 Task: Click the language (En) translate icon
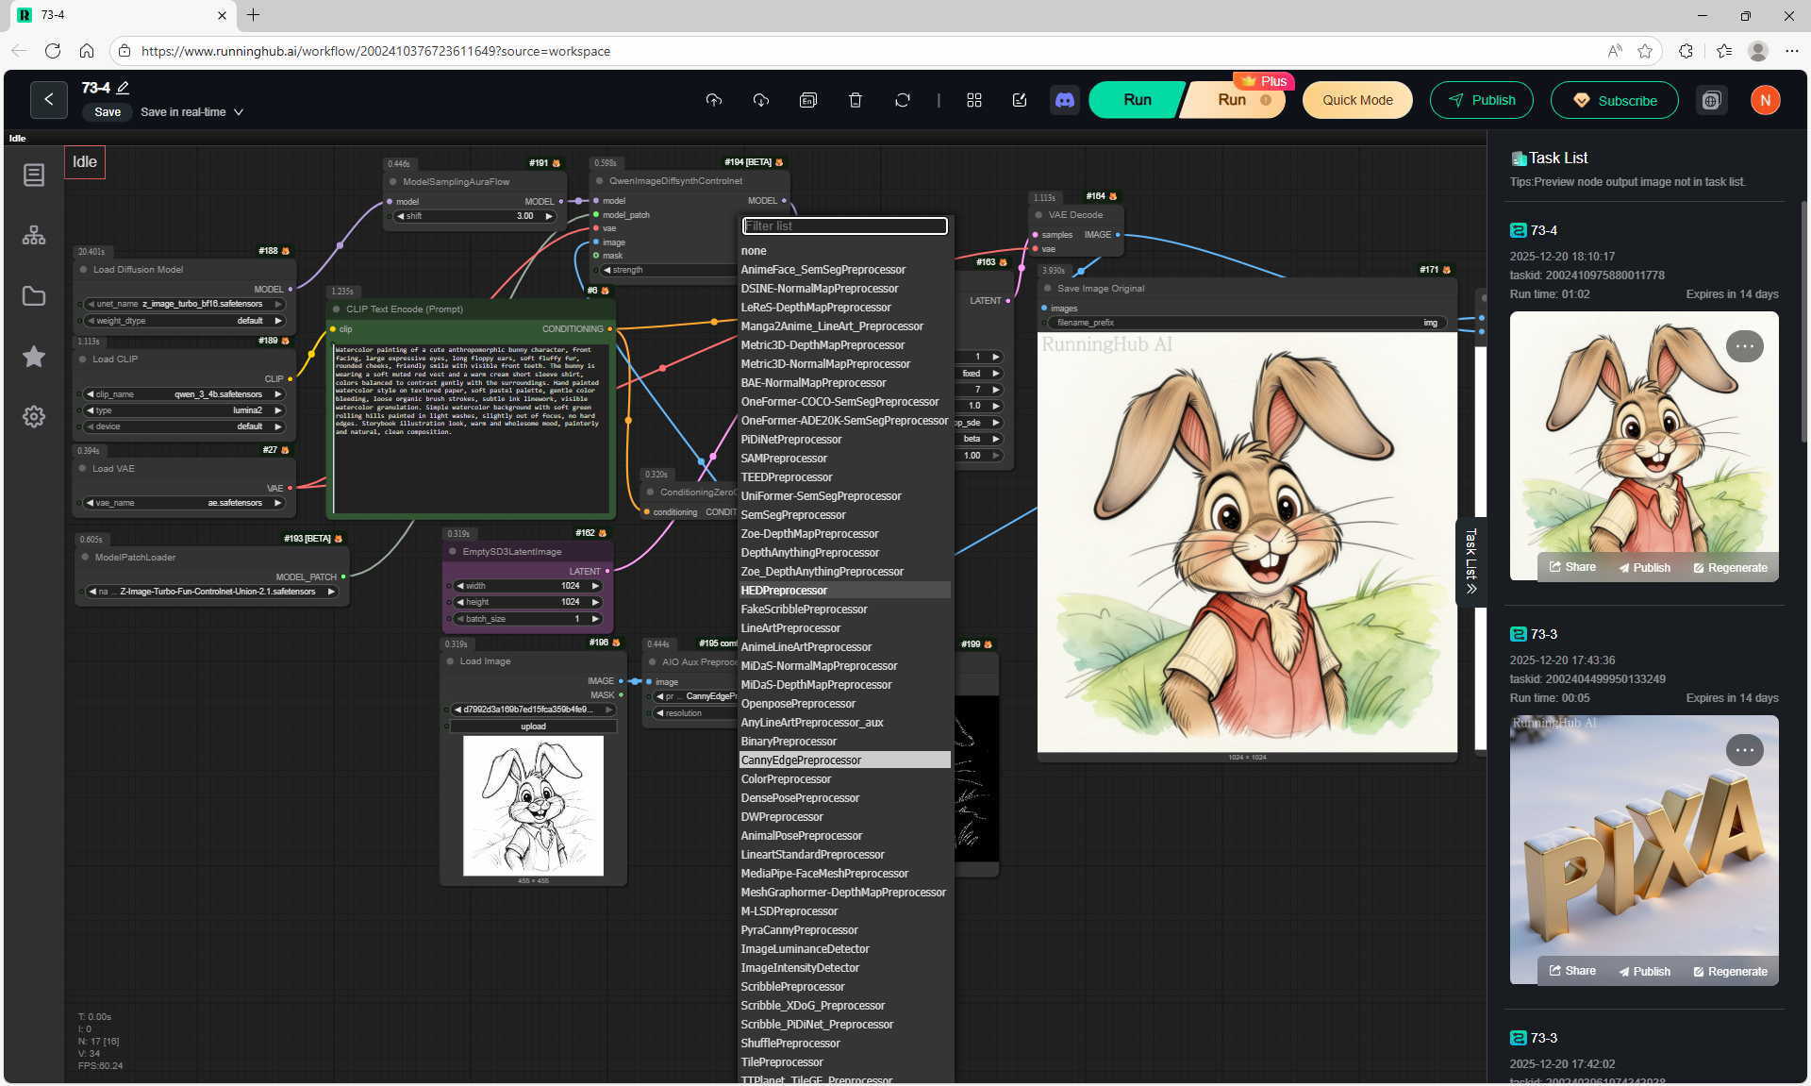pyautogui.click(x=808, y=100)
